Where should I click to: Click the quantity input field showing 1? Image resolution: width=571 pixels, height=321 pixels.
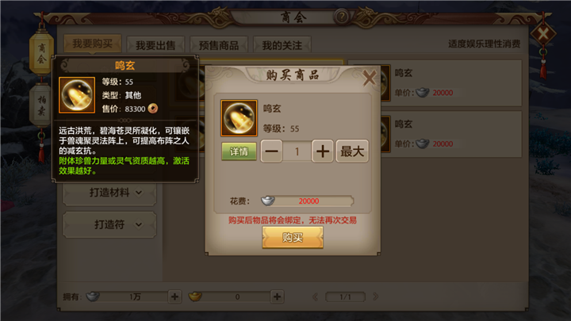pos(297,151)
